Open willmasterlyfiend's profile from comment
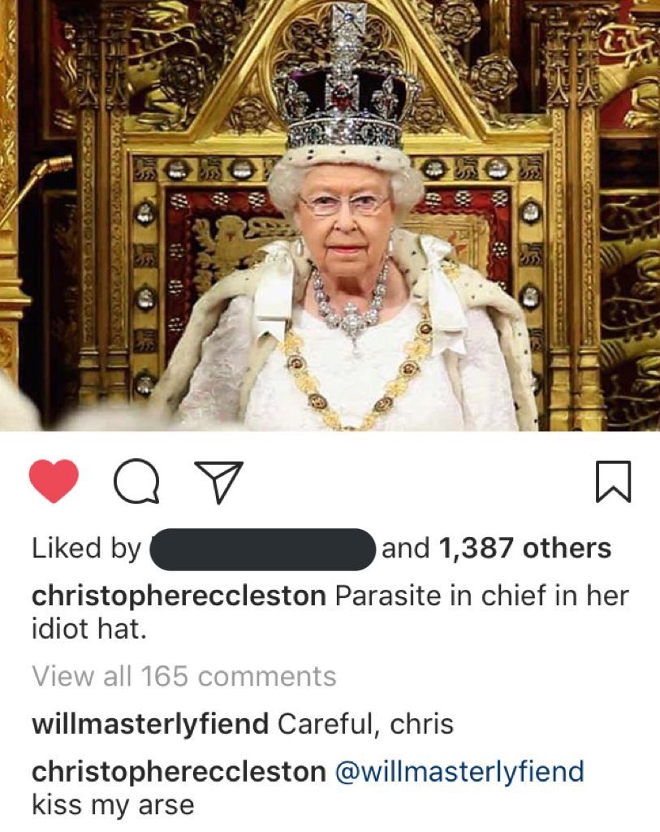 pyautogui.click(x=150, y=724)
